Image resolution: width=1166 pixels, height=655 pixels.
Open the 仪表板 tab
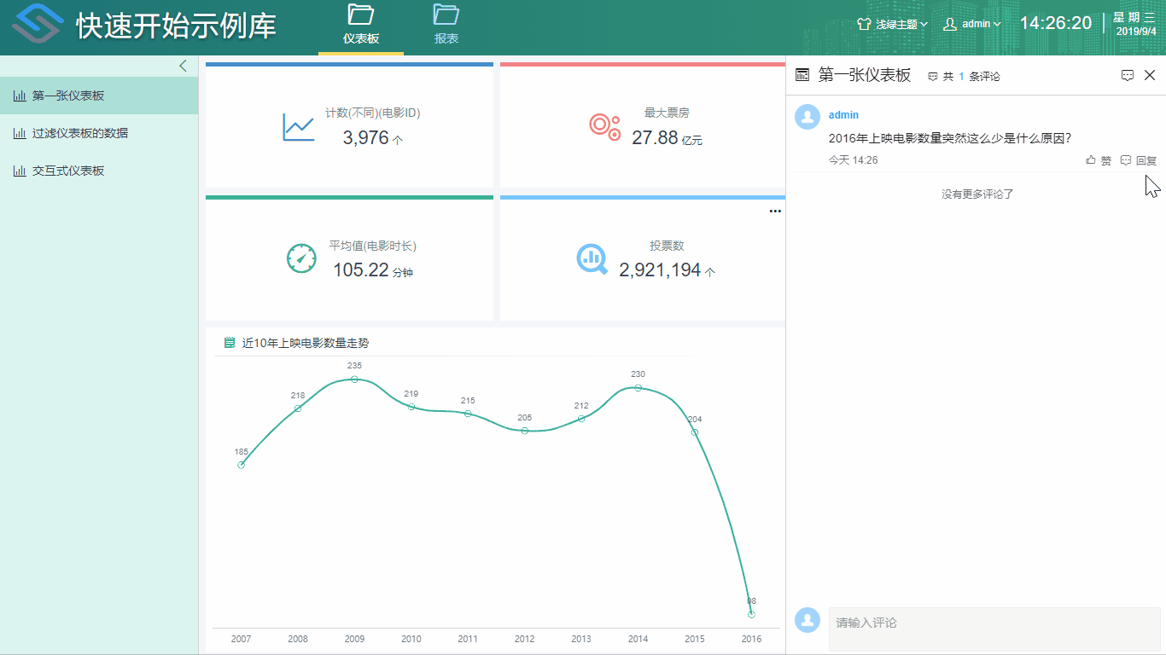point(361,25)
